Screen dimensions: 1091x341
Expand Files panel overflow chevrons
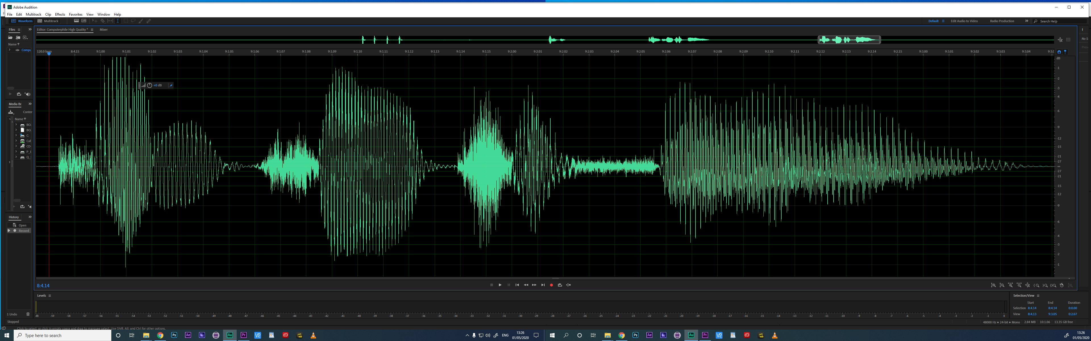pyautogui.click(x=30, y=30)
